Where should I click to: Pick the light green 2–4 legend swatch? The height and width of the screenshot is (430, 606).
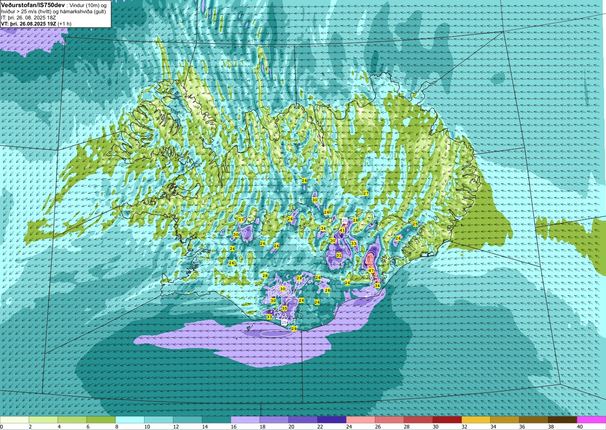click(44, 420)
